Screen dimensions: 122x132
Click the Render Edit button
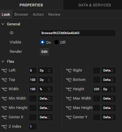tap(44, 52)
